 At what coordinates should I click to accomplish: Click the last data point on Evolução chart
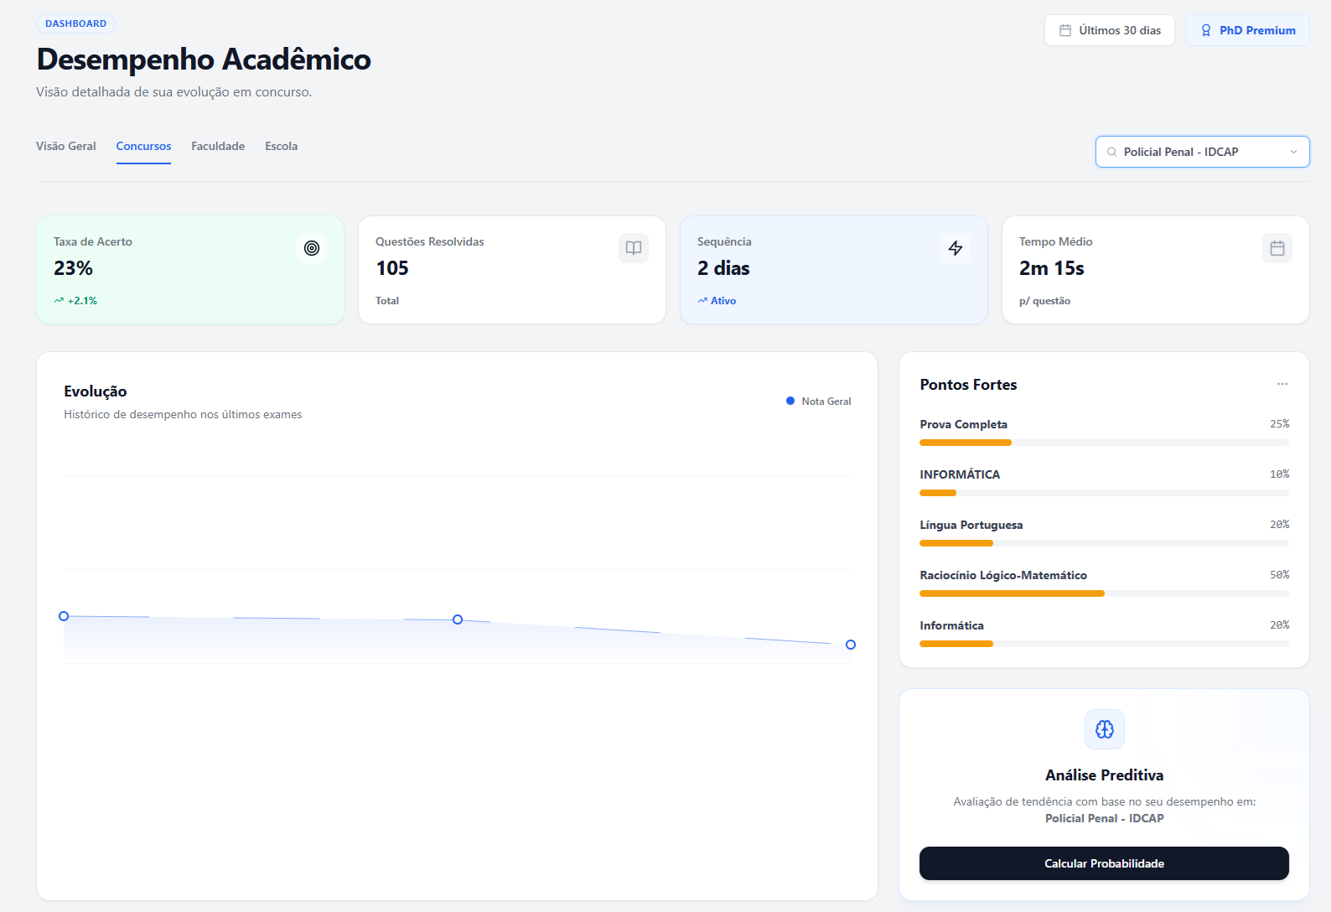pos(851,645)
